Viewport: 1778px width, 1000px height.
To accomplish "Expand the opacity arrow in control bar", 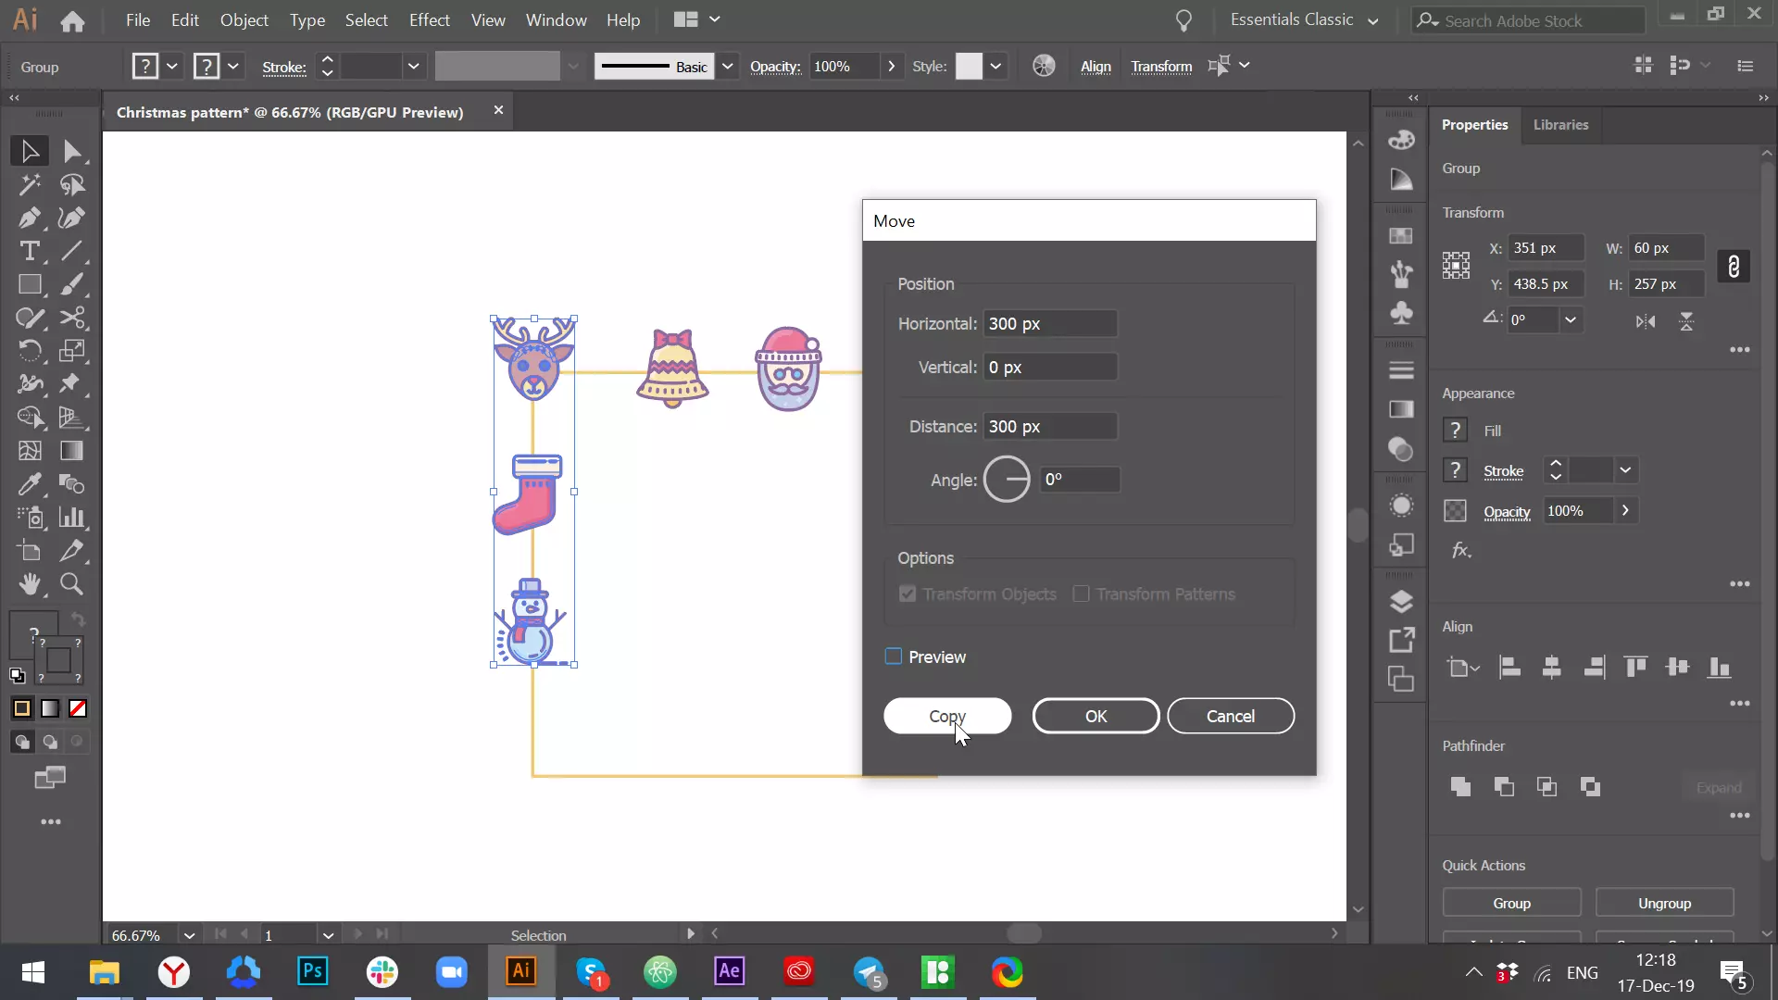I will pyautogui.click(x=891, y=66).
